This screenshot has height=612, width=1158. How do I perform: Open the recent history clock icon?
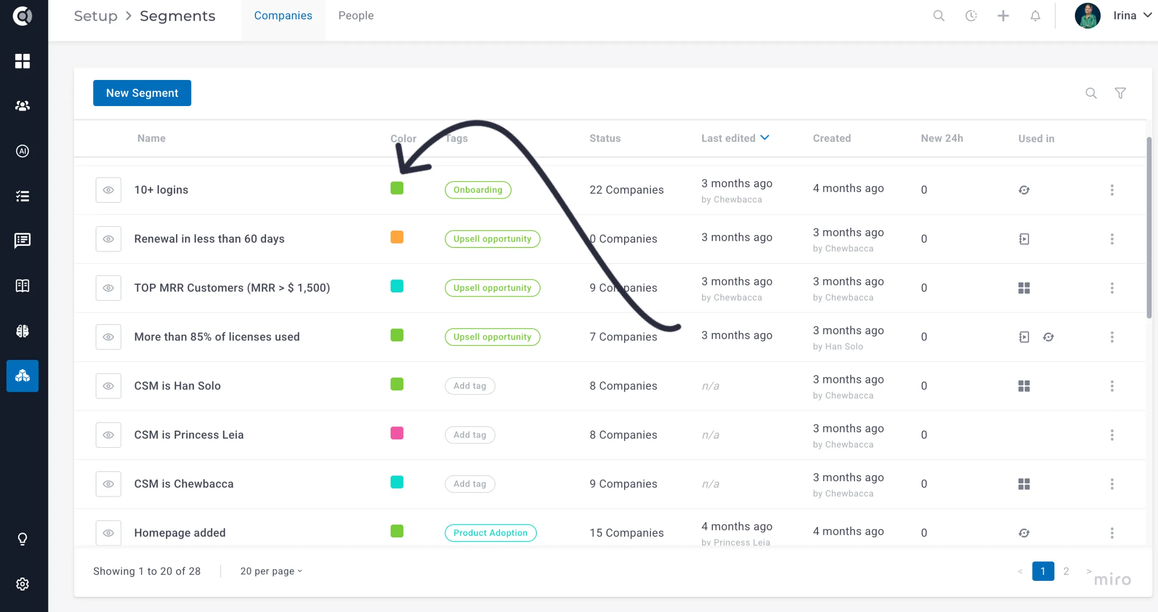[x=971, y=16]
